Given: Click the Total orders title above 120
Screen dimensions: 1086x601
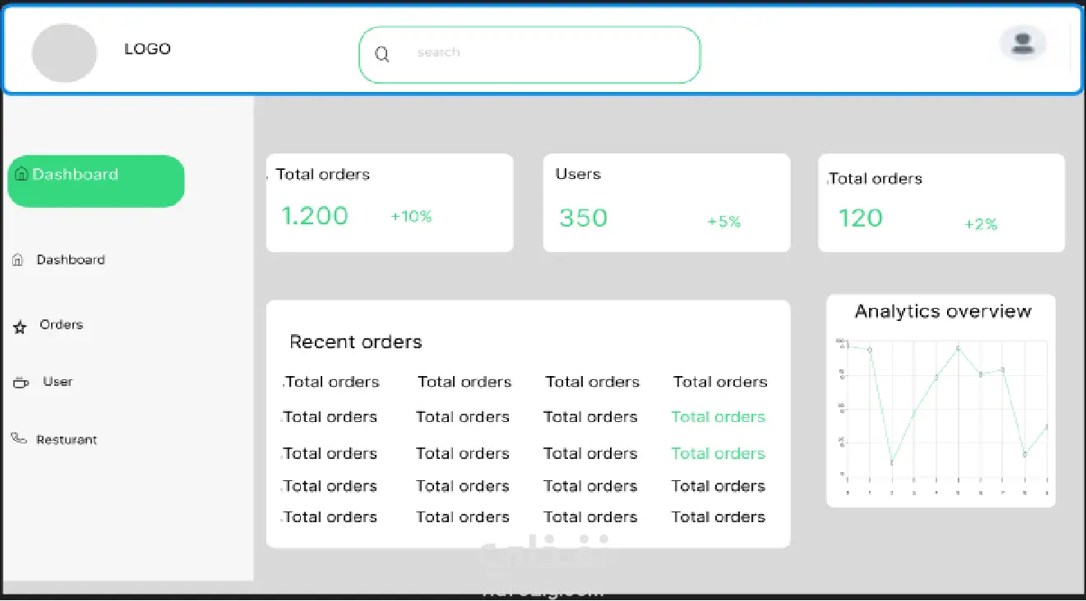Looking at the screenshot, I should tap(876, 178).
